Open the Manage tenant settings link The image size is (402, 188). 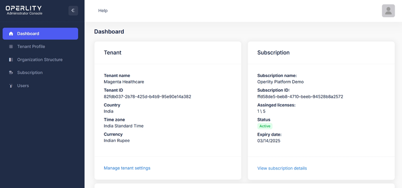[x=127, y=168]
